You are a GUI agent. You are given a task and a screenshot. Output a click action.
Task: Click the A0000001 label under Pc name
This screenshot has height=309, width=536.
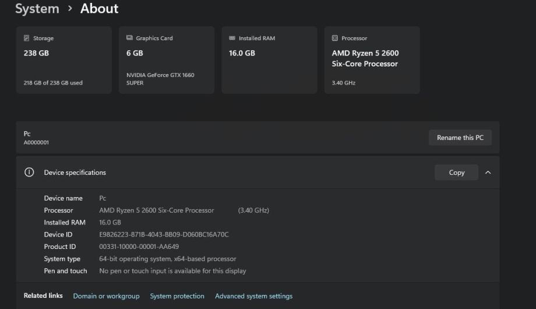(36, 143)
